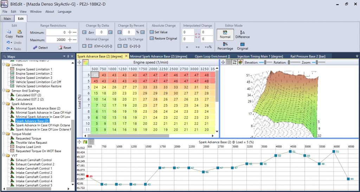The height and width of the screenshot is (192, 360).
Task: Switch to the Main ribbon tab
Action: [7, 19]
